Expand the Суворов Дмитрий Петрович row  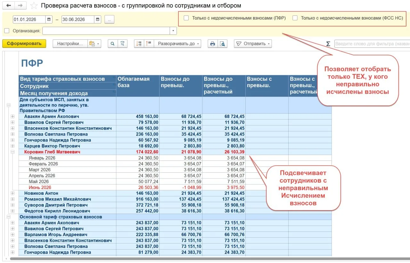13,205
